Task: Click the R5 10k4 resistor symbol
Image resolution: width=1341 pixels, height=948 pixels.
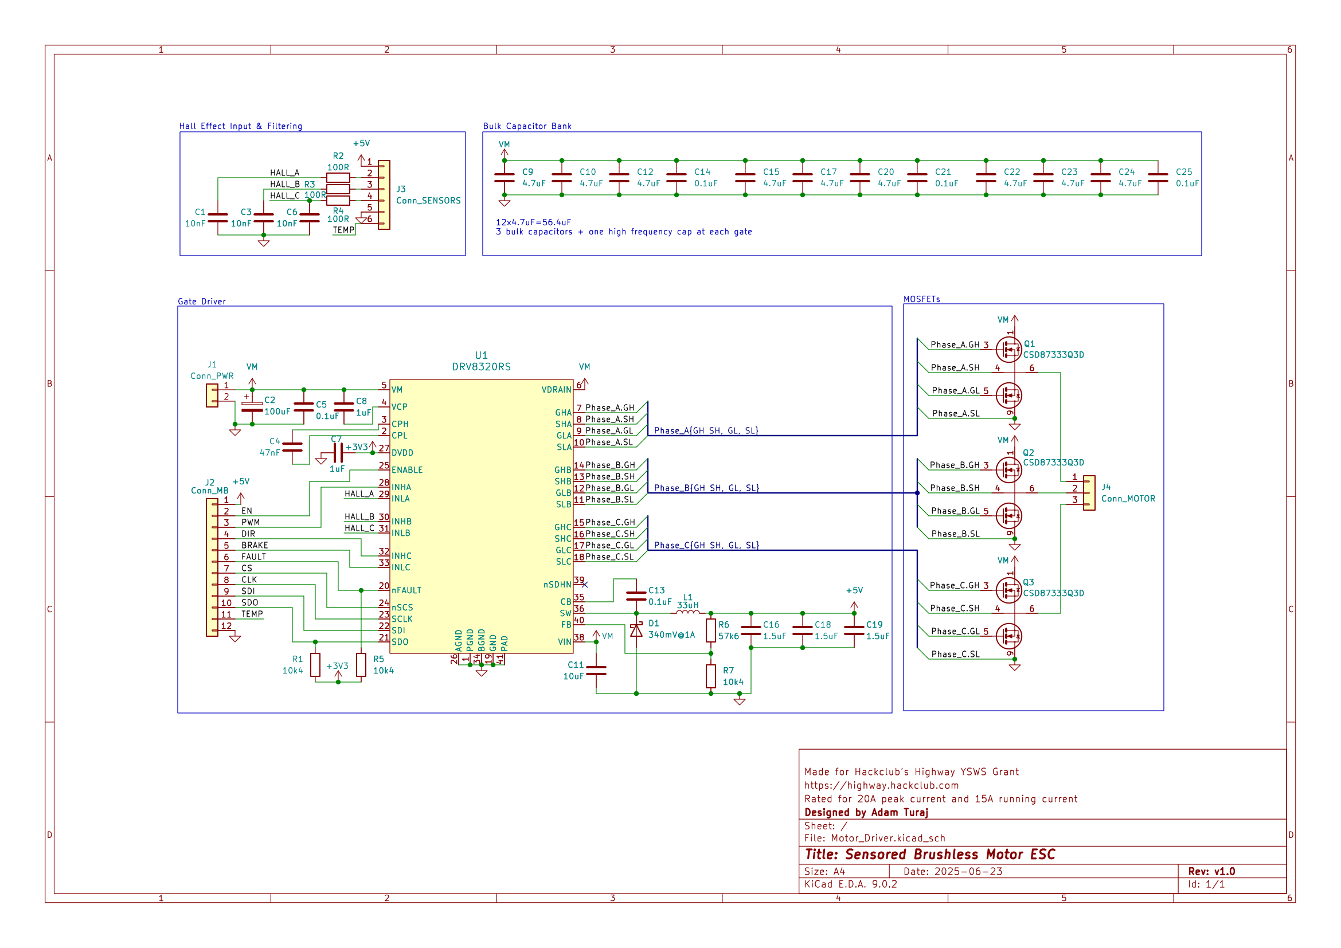Action: tap(361, 665)
